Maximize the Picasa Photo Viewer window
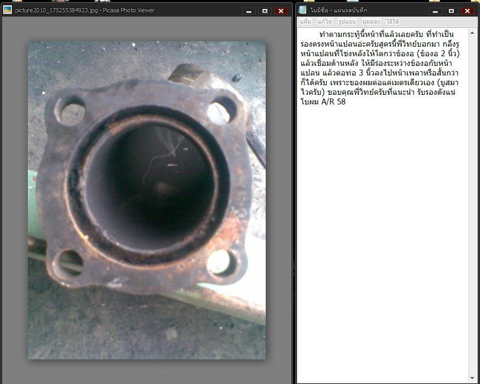This screenshot has height=384, width=480. 265,11
